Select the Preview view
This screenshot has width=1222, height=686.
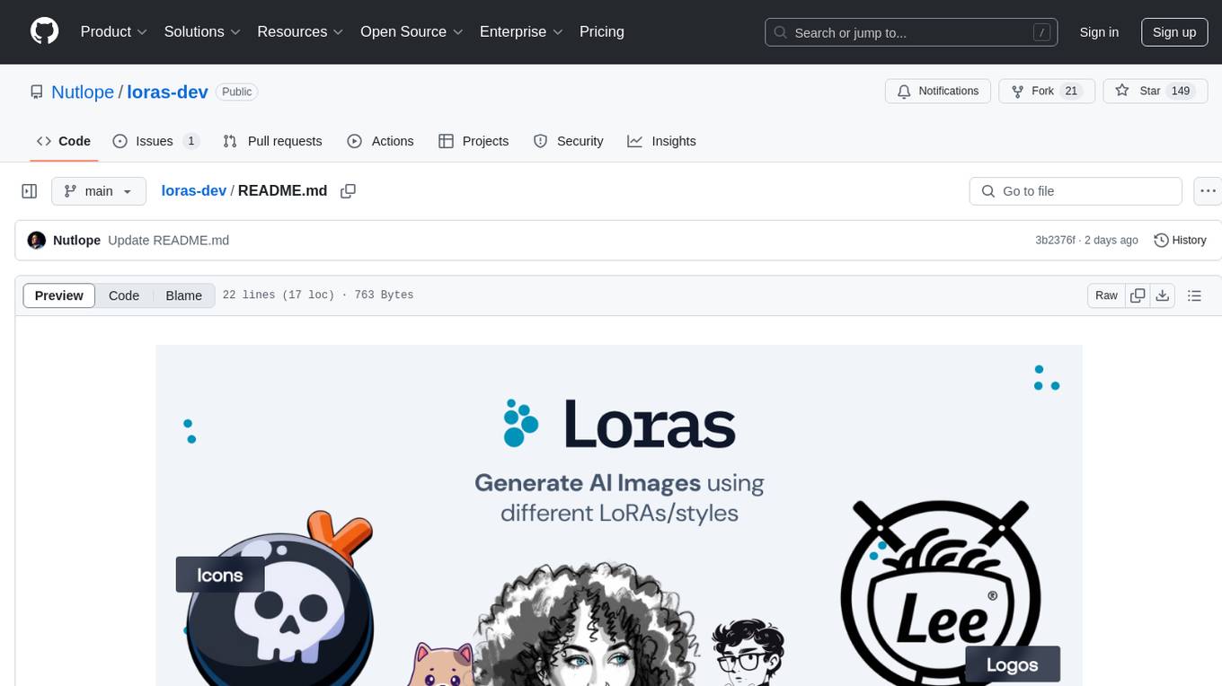(59, 295)
